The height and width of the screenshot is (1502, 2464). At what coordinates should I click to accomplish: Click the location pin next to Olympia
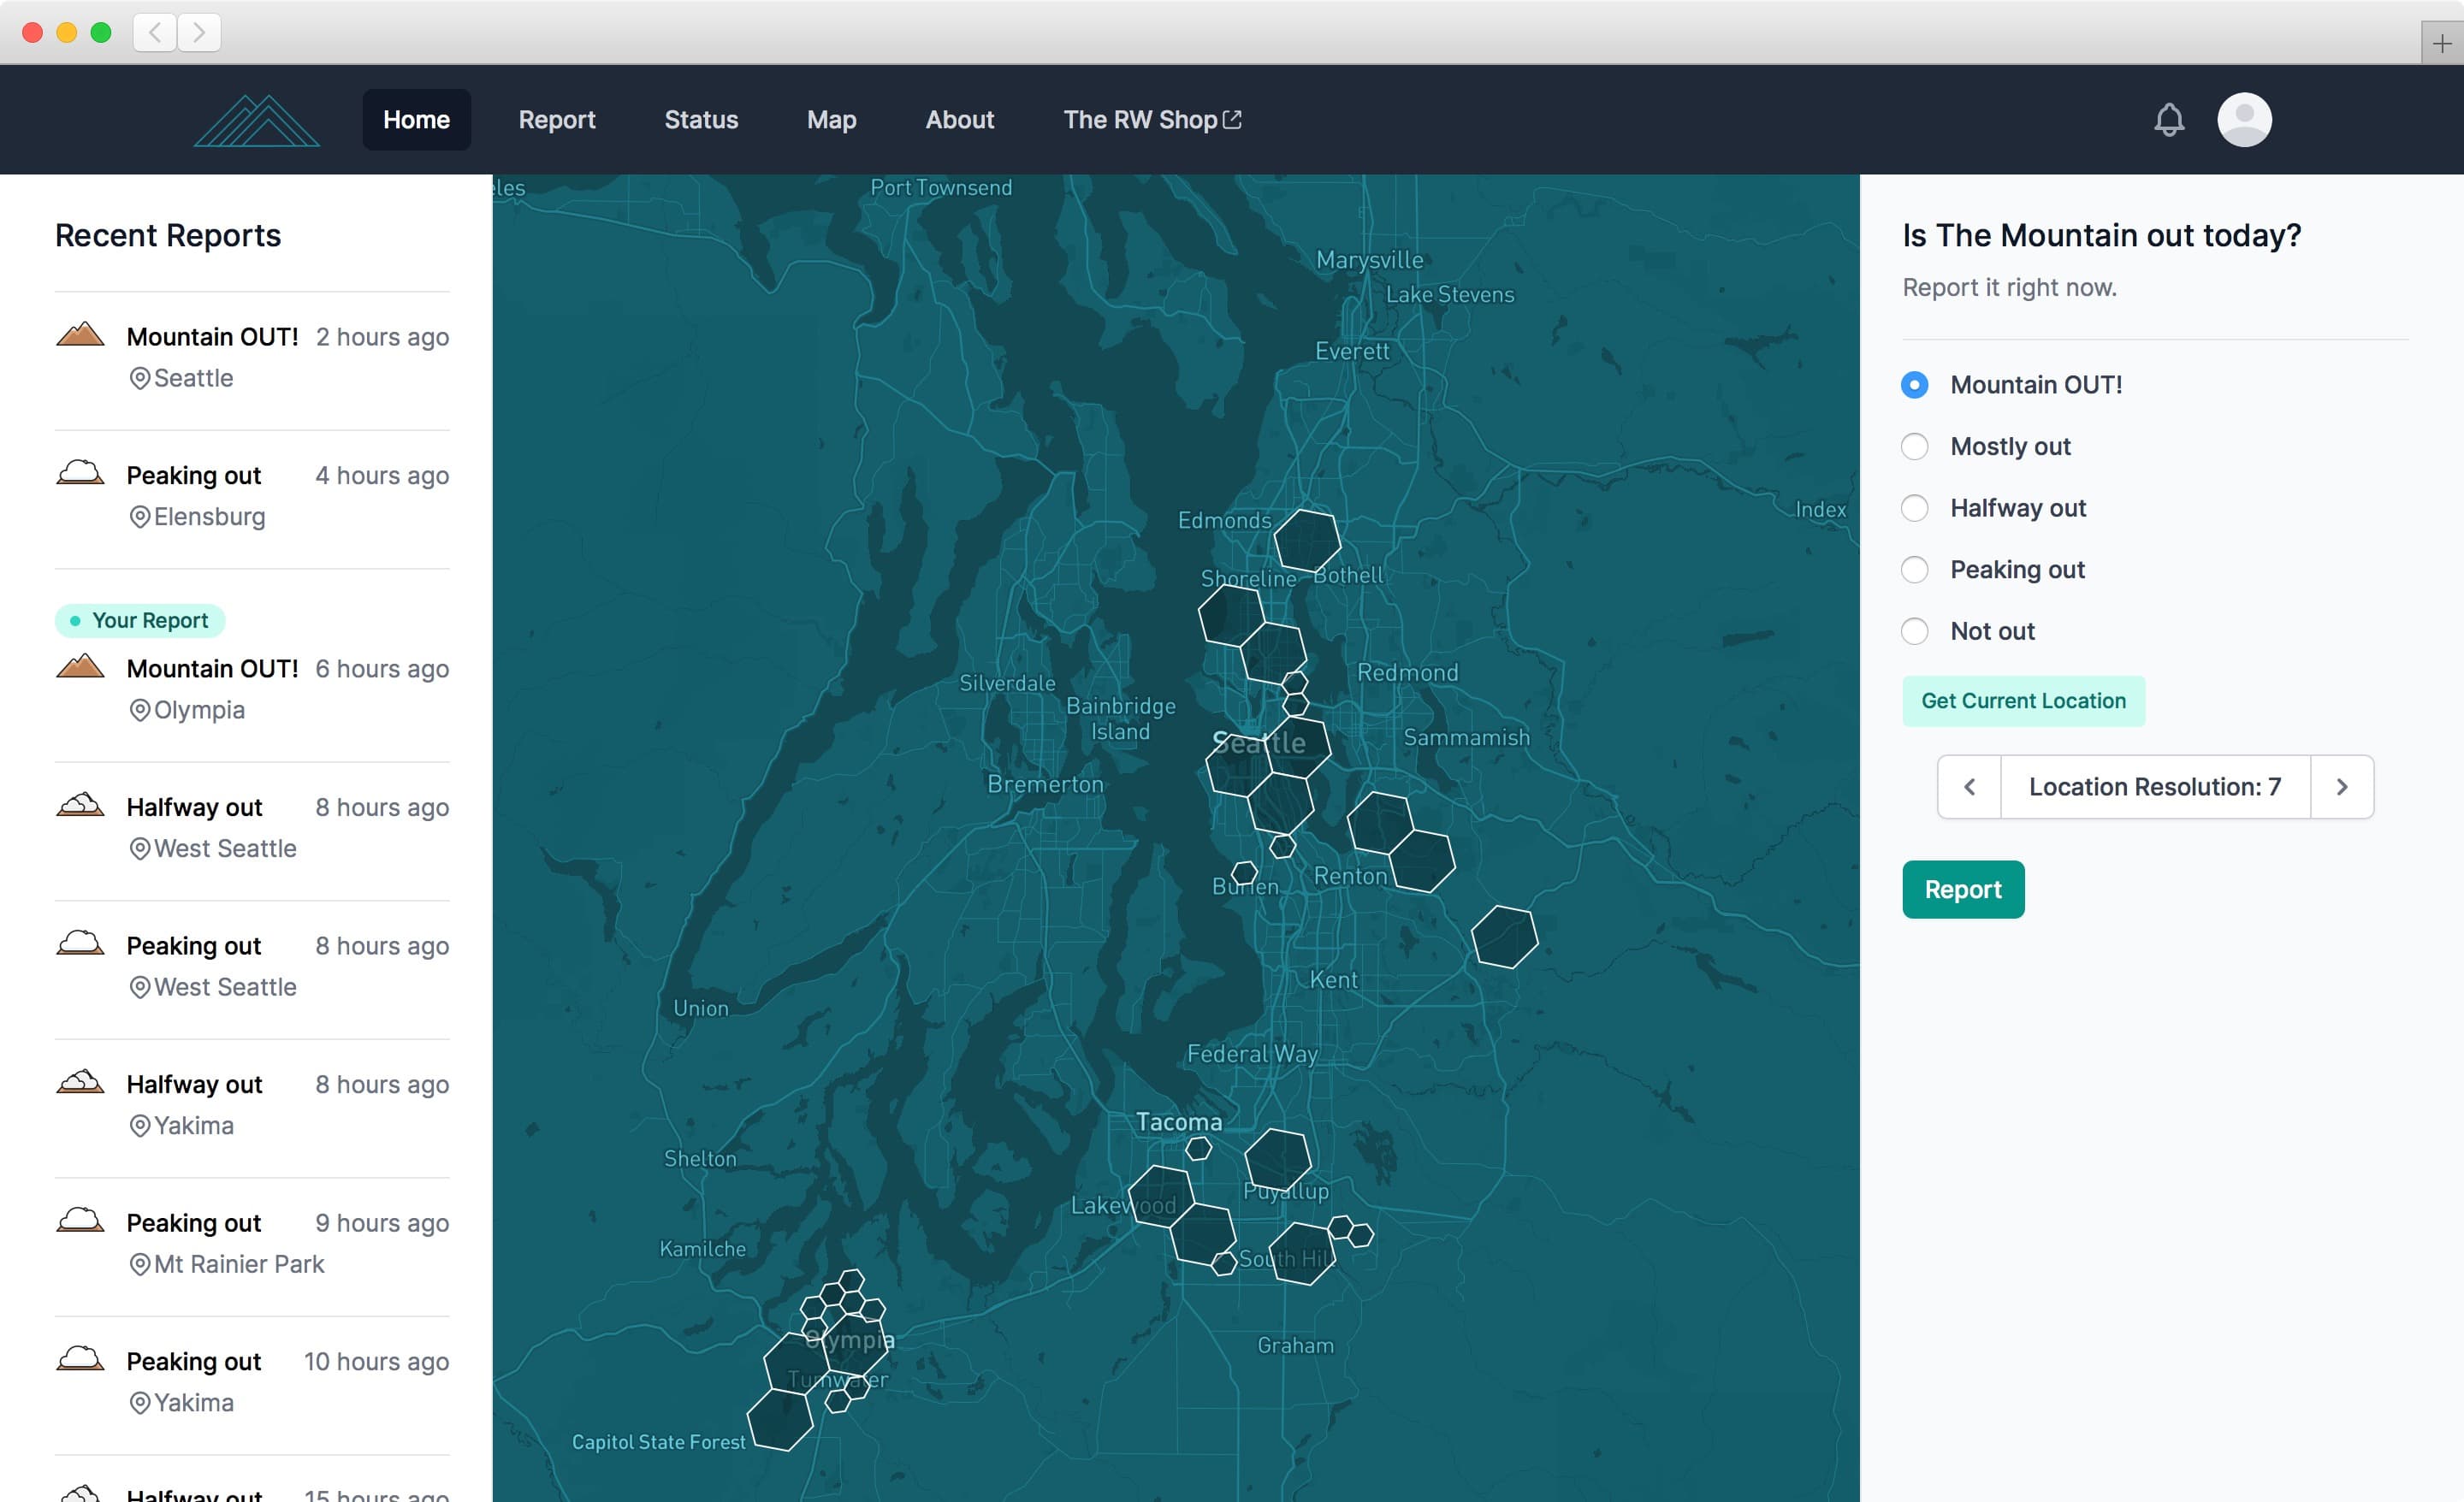tap(140, 710)
